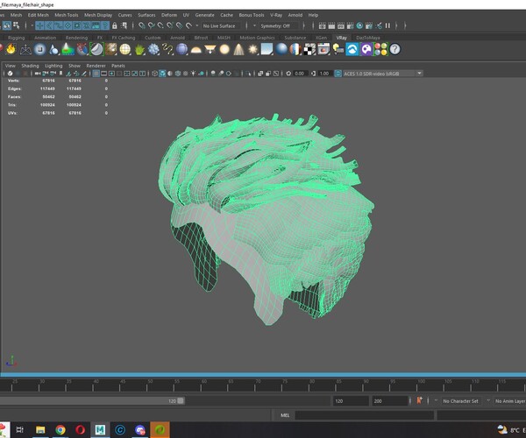Create a V-Ray dome light
The width and height of the screenshot is (526, 438).
(195, 50)
